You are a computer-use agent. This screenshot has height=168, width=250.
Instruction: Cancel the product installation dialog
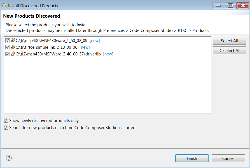pyautogui.click(x=228, y=158)
